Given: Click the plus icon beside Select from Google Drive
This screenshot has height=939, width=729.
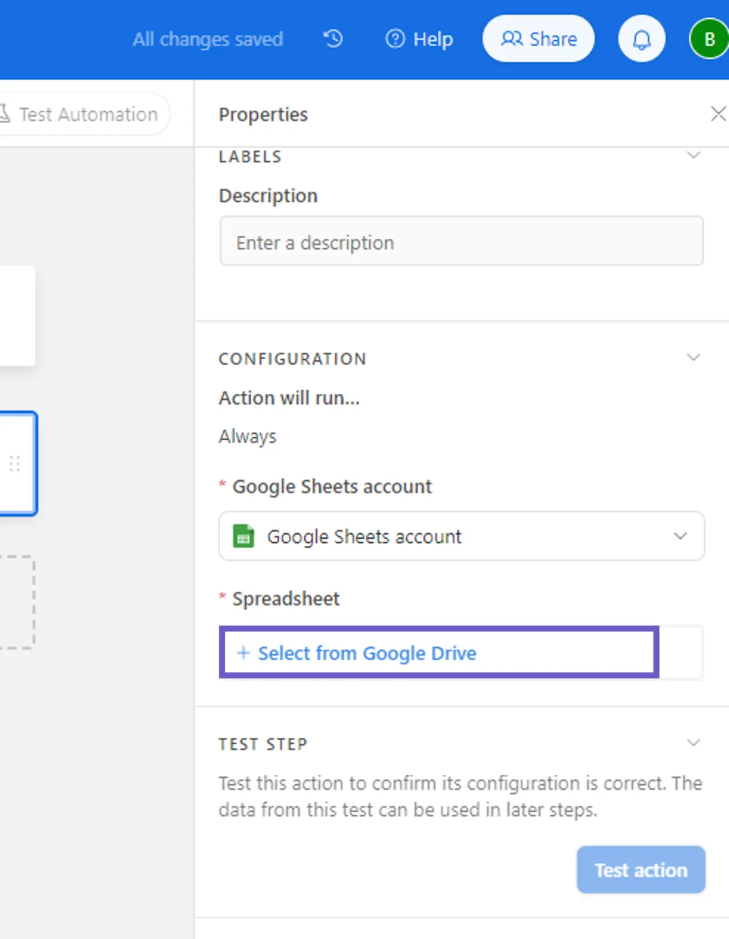Looking at the screenshot, I should point(243,653).
